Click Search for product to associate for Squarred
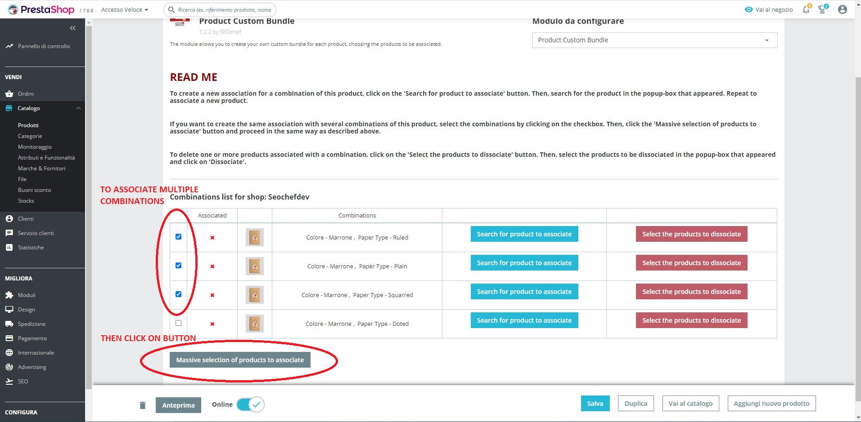 (x=524, y=292)
